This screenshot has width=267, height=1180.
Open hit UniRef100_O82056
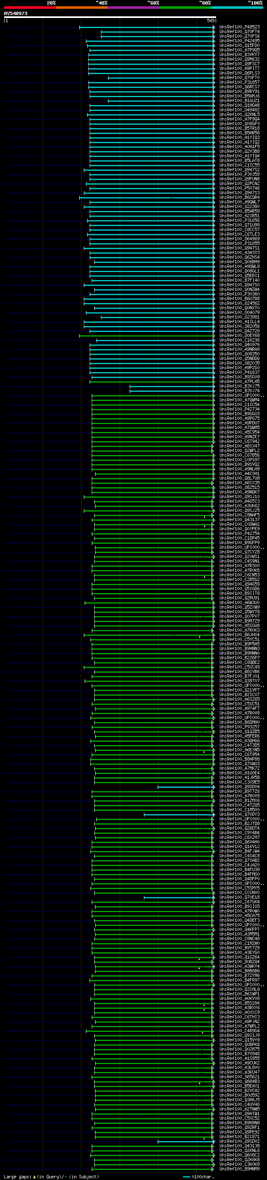(239, 326)
